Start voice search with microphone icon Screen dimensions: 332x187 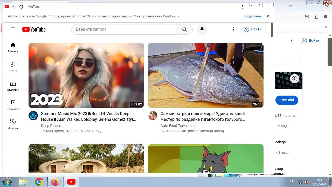pos(202,29)
